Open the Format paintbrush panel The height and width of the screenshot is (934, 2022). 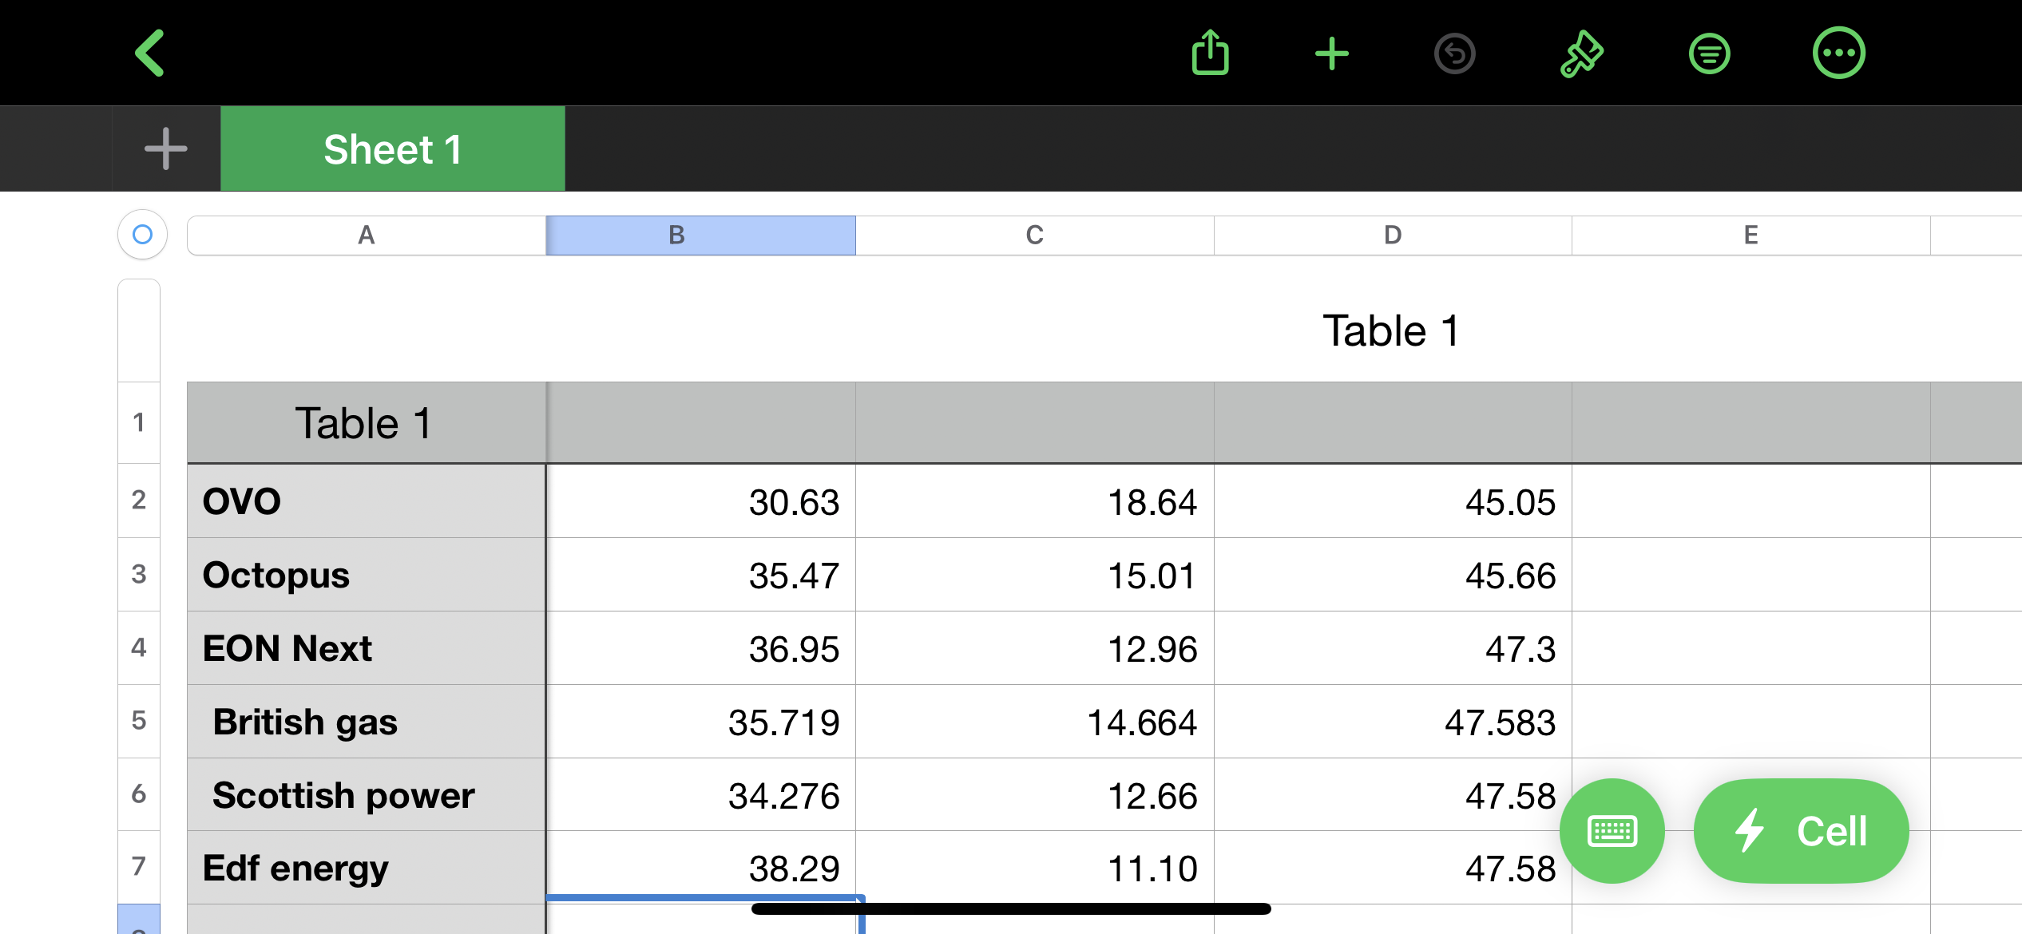pyautogui.click(x=1581, y=54)
